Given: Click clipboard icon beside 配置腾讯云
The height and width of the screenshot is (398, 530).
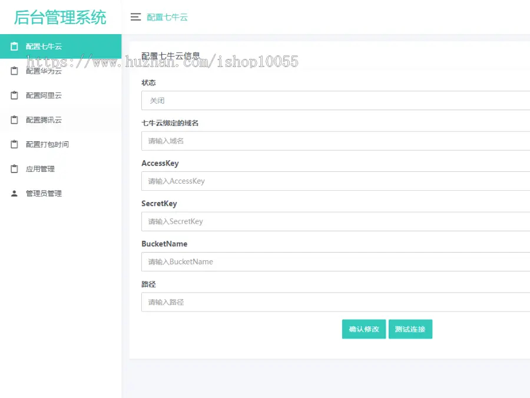Looking at the screenshot, I should 14,120.
